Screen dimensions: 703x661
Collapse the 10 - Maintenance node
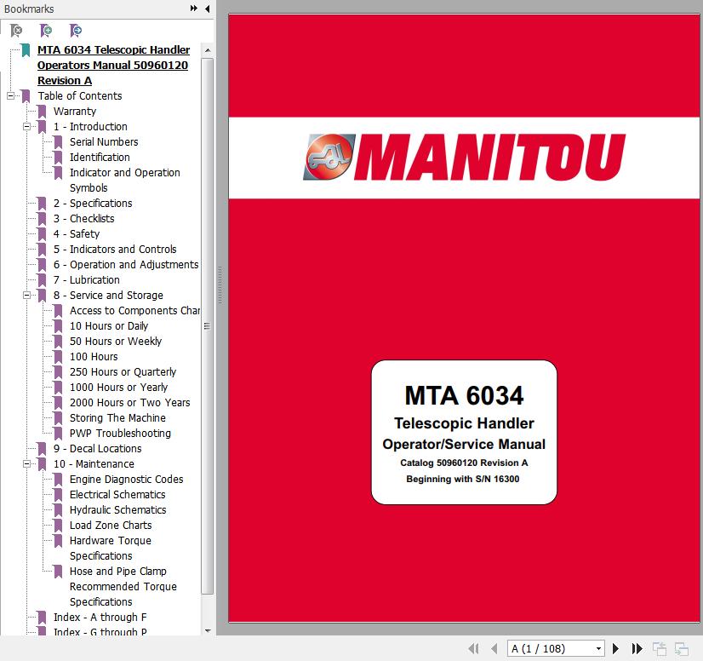tap(26, 463)
